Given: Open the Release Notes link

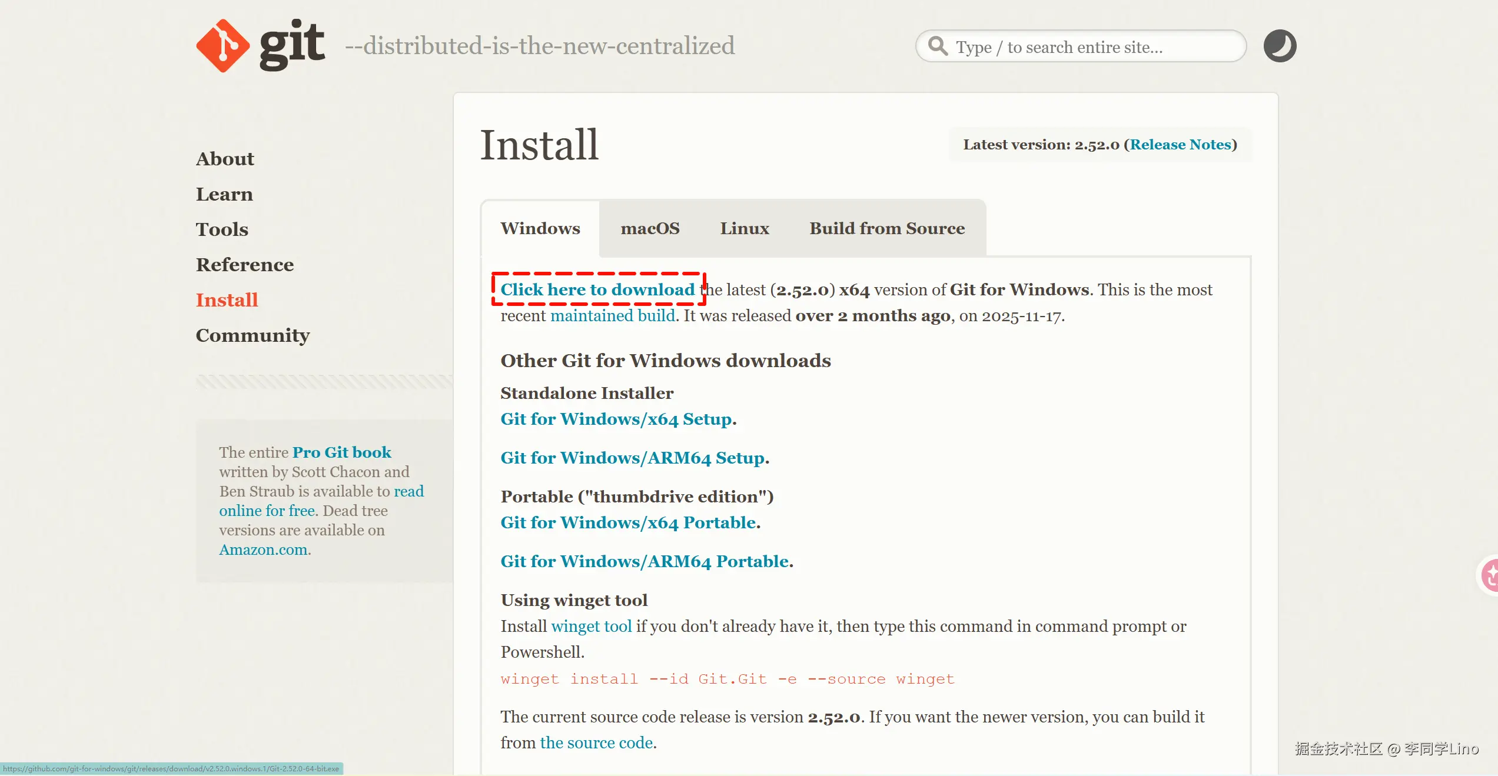Looking at the screenshot, I should pyautogui.click(x=1180, y=145).
